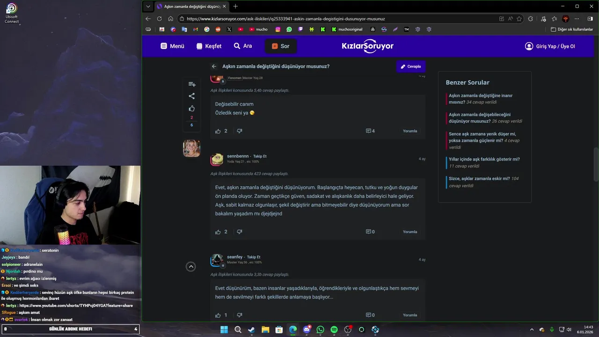599x337 pixels.
Task: Downvote the 'Değişebilir canım' answer
Action: click(240, 131)
